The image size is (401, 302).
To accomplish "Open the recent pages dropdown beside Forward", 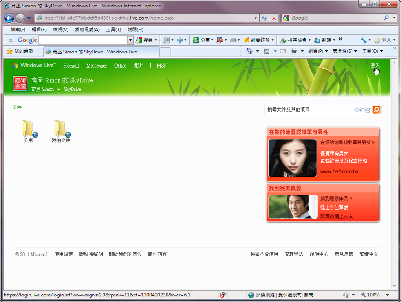I will (x=29, y=18).
